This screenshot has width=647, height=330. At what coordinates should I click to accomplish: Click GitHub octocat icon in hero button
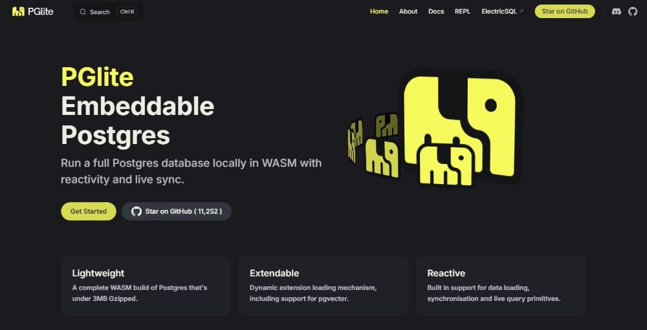(x=136, y=211)
